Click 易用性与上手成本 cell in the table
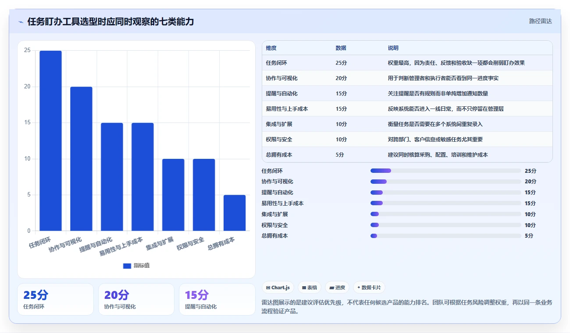This screenshot has width=570, height=333. 287,109
